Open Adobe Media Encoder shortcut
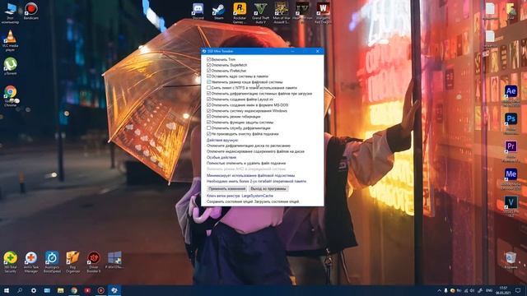The width and height of the screenshot is (527, 296). point(511,179)
